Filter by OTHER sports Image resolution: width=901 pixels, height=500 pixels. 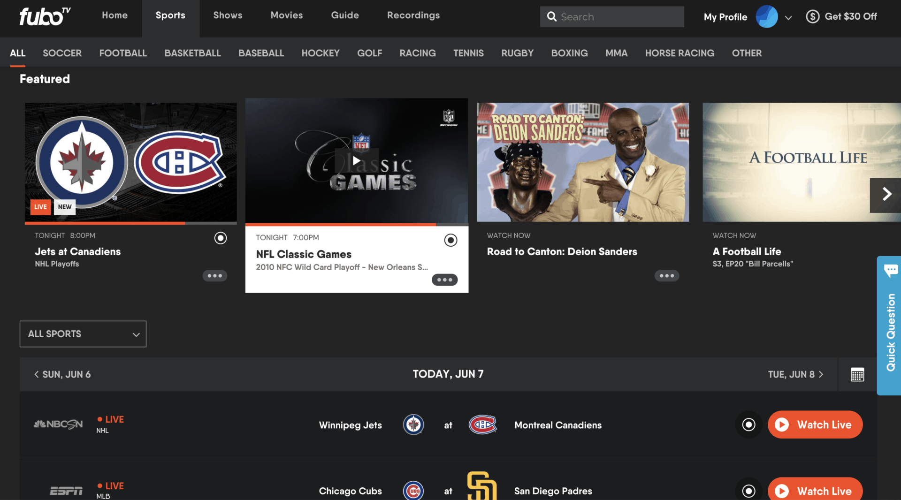pos(747,53)
